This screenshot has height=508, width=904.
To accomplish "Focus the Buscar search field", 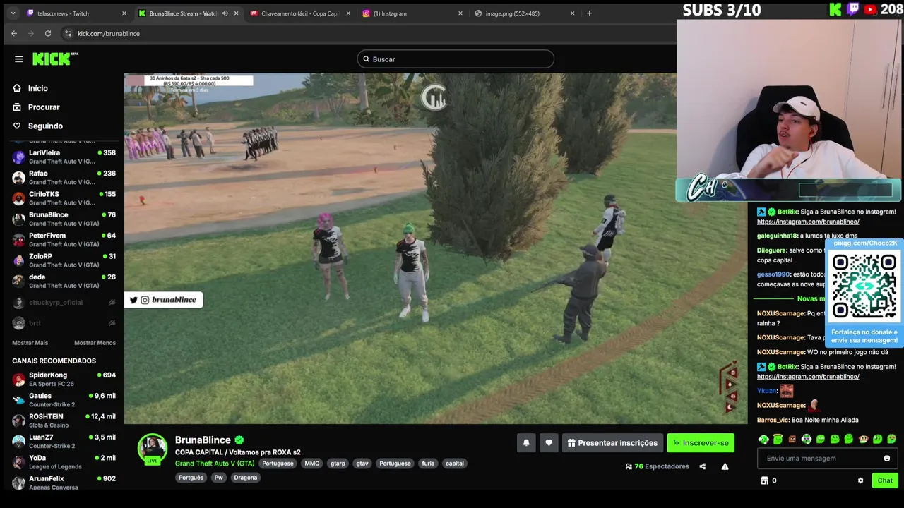I will pos(456,59).
